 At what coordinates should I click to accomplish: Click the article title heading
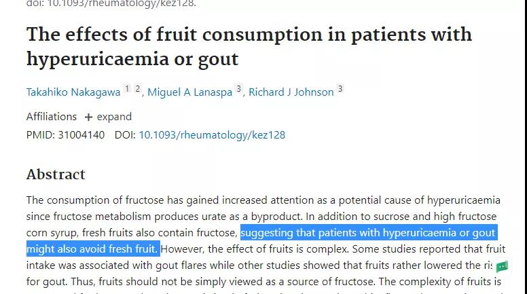pos(249,46)
